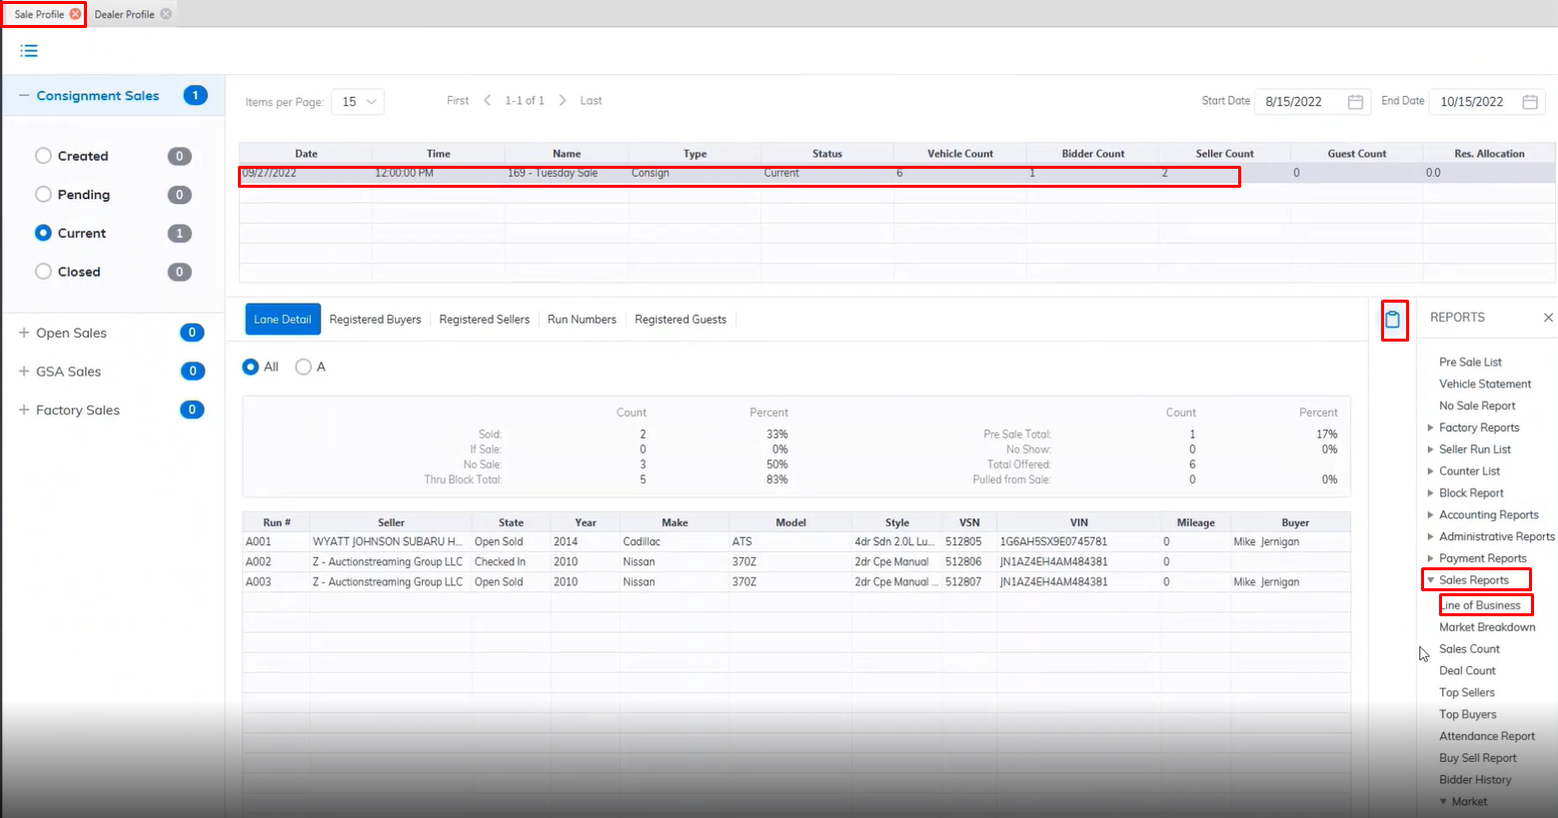This screenshot has height=818, width=1558.
Task: Open the hamburger list menu icon
Action: (x=29, y=51)
